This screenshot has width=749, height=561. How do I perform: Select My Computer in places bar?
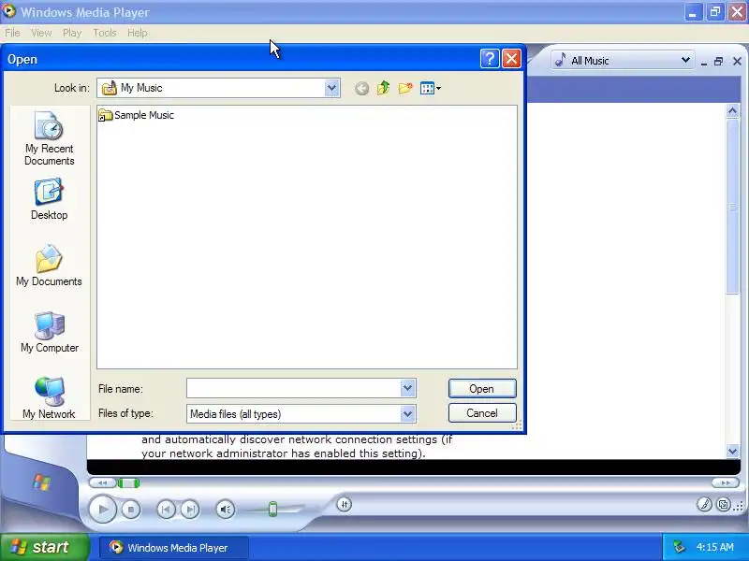50,333
